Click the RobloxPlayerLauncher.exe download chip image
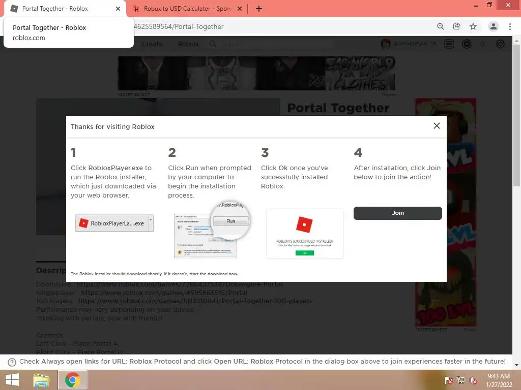521x390 pixels. tap(114, 223)
